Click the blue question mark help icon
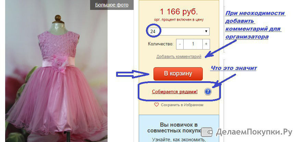 208,92
